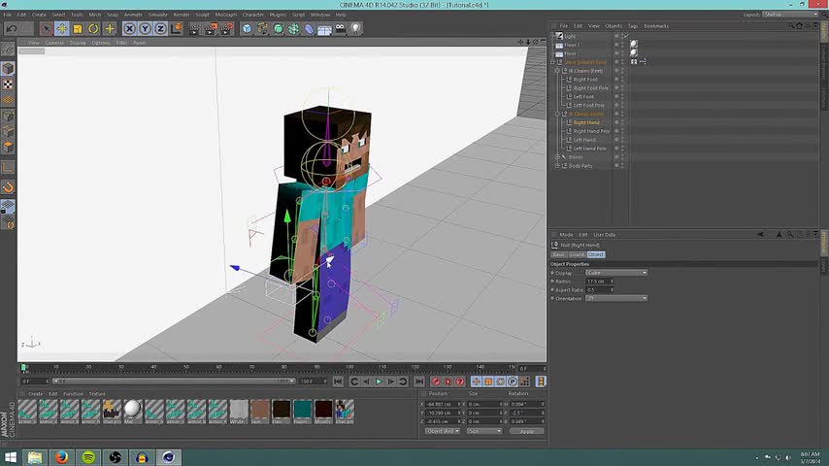
Task: Open the Object (Rel) coordinate dropdown
Action: point(443,431)
